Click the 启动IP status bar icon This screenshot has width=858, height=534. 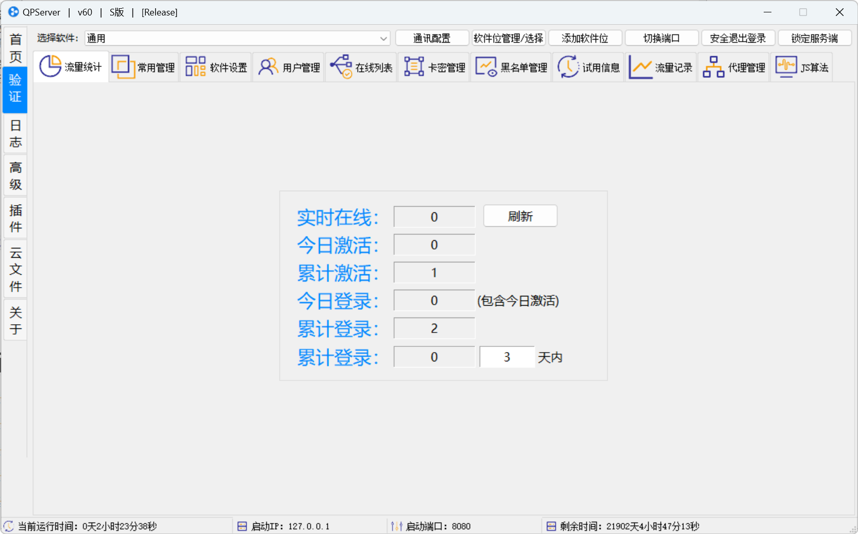242,526
